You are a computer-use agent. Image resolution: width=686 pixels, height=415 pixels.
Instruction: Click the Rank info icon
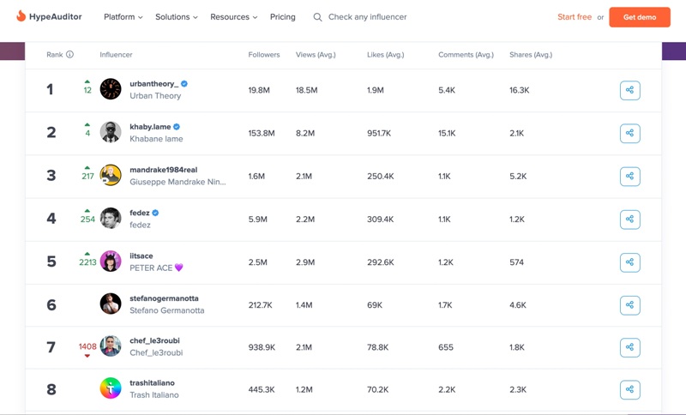click(x=69, y=55)
